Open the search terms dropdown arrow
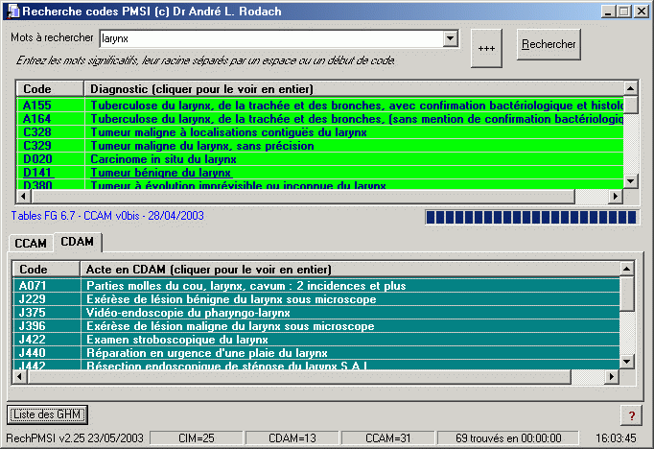 450,38
